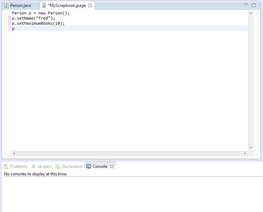Click the MyScrapbook.jpage scrapbook icon

(x=44, y=5)
